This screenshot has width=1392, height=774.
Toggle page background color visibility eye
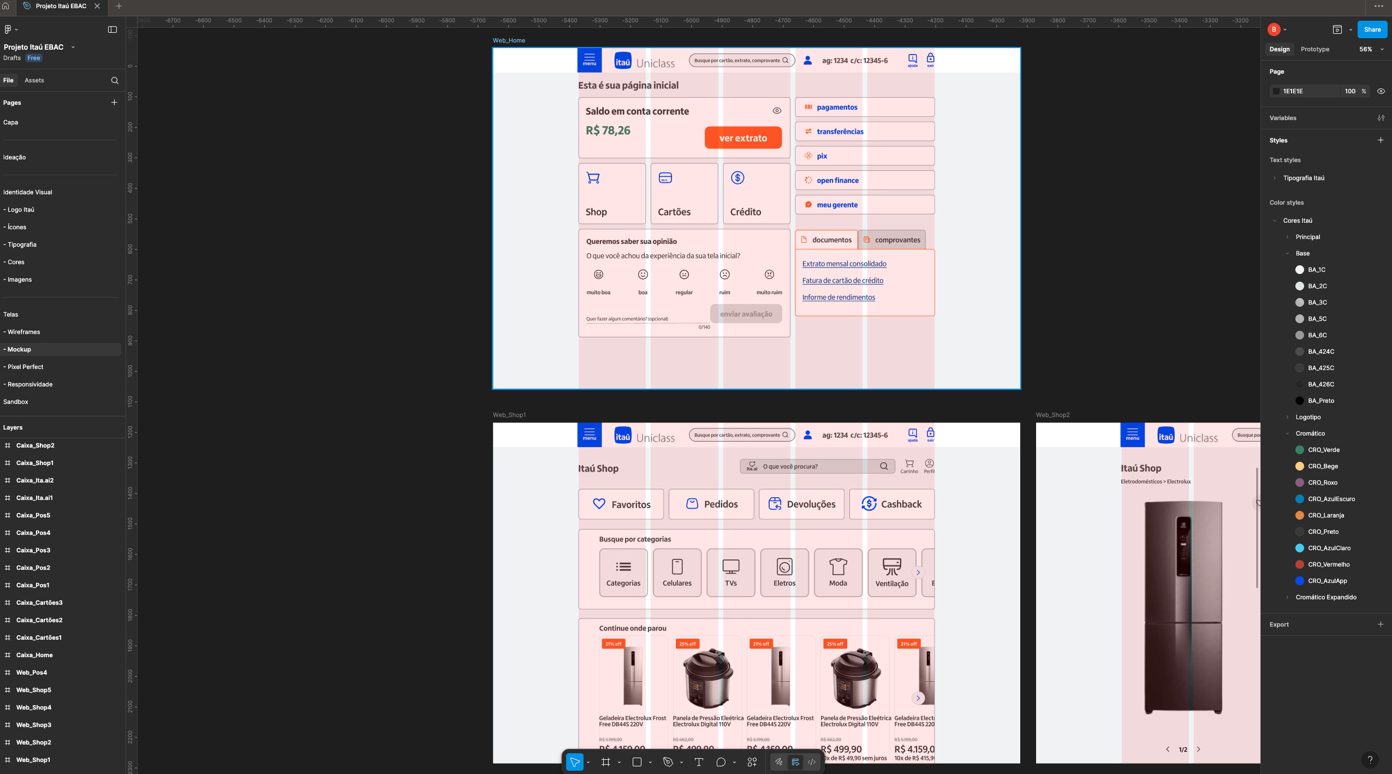[x=1381, y=91]
